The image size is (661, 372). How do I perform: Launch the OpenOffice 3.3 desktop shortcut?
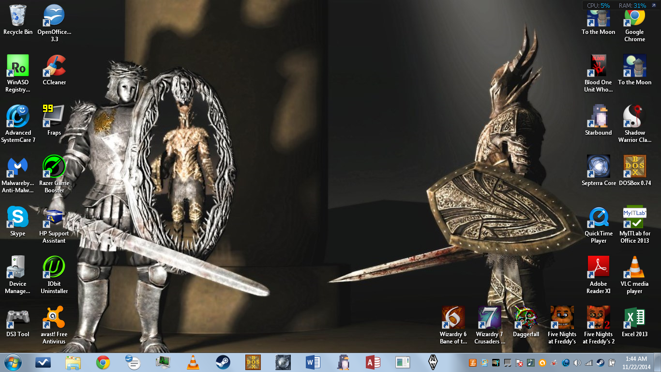point(54,23)
